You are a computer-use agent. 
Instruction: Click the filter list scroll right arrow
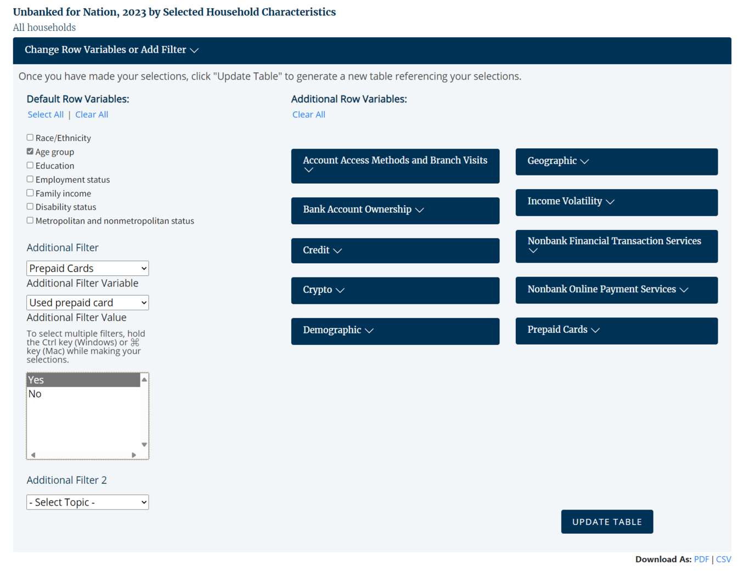pos(133,455)
